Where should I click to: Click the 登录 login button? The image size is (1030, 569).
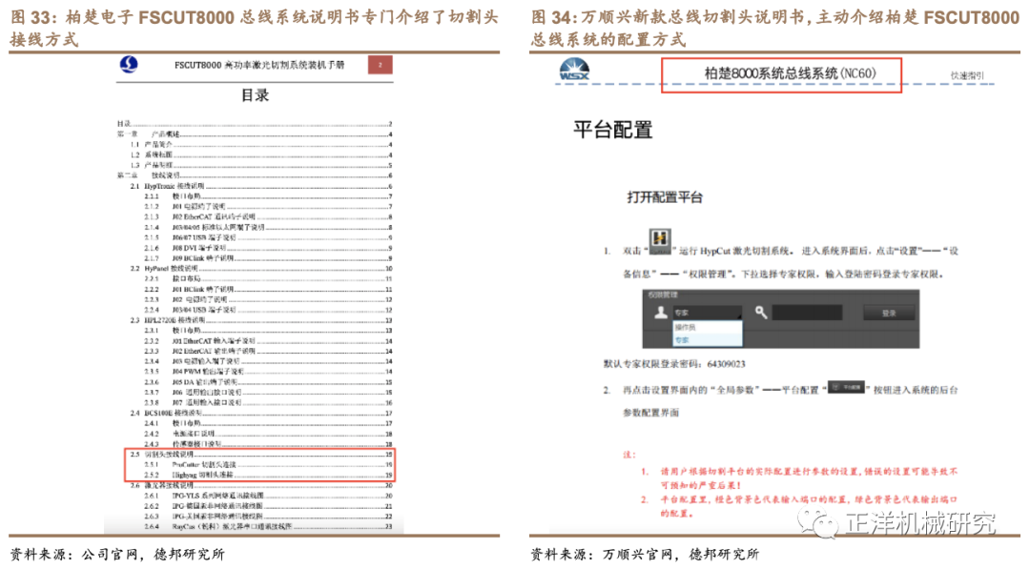coord(889,313)
